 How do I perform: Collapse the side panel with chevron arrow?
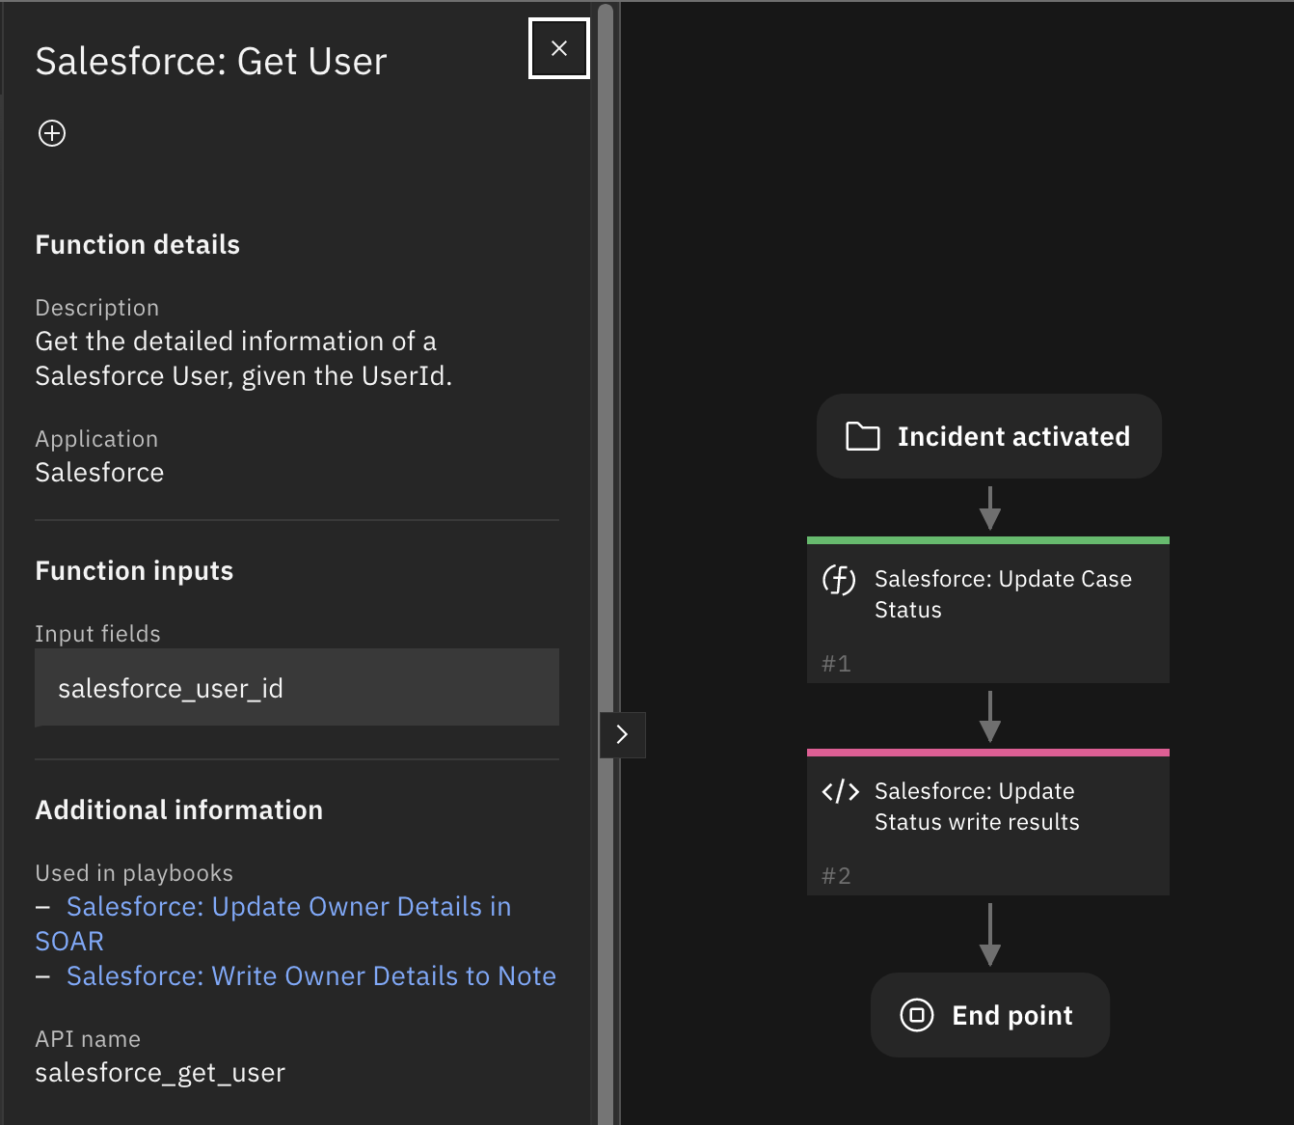click(x=622, y=734)
